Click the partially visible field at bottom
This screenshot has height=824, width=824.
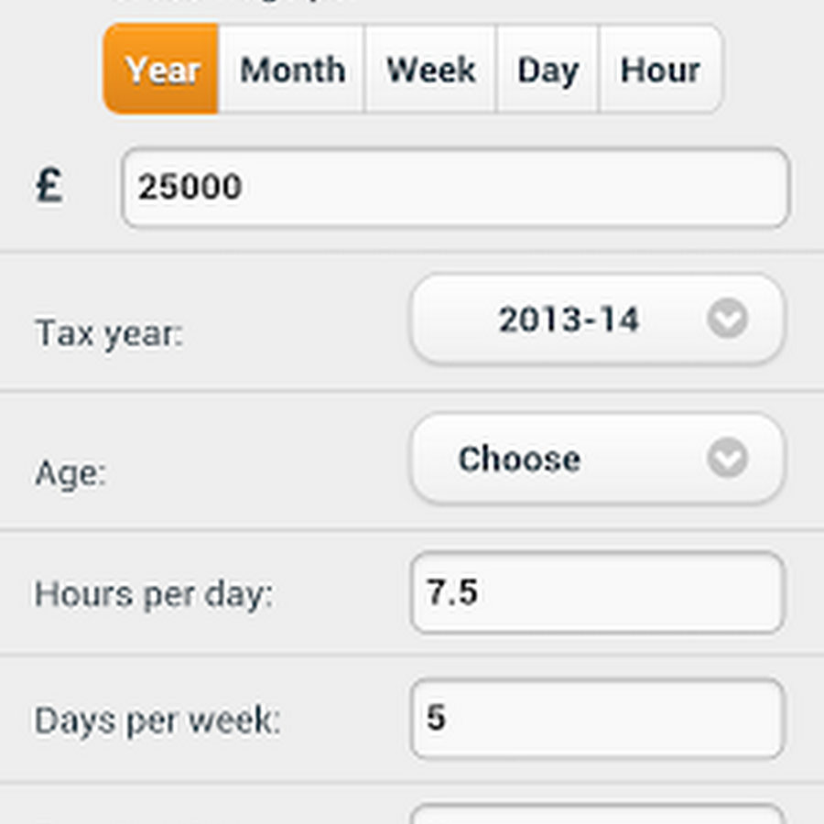coord(597,814)
